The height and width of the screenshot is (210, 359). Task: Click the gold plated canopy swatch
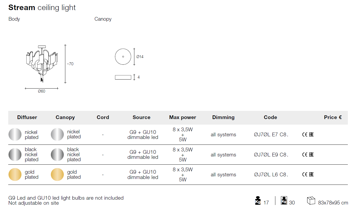pyautogui.click(x=57, y=174)
